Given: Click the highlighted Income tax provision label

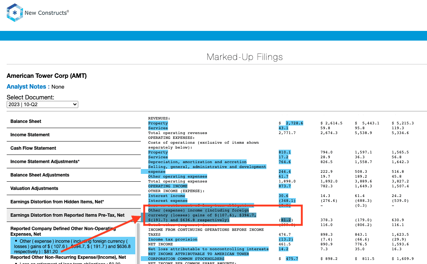Looking at the screenshot, I should pyautogui.click(x=173, y=239).
